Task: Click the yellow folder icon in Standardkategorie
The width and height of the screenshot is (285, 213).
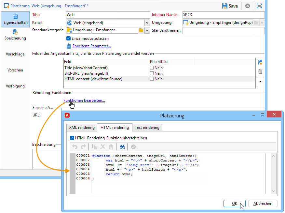Action: tap(141, 30)
